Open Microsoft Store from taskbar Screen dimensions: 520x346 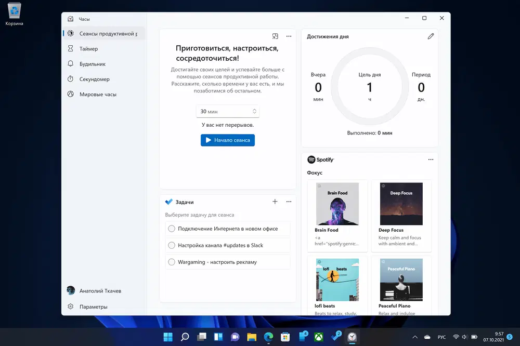coord(285,337)
